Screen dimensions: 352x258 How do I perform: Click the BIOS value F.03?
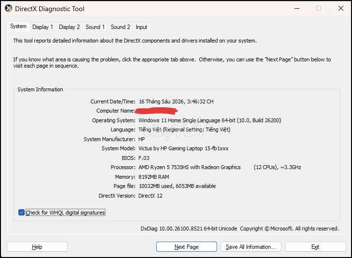pyautogui.click(x=144, y=158)
